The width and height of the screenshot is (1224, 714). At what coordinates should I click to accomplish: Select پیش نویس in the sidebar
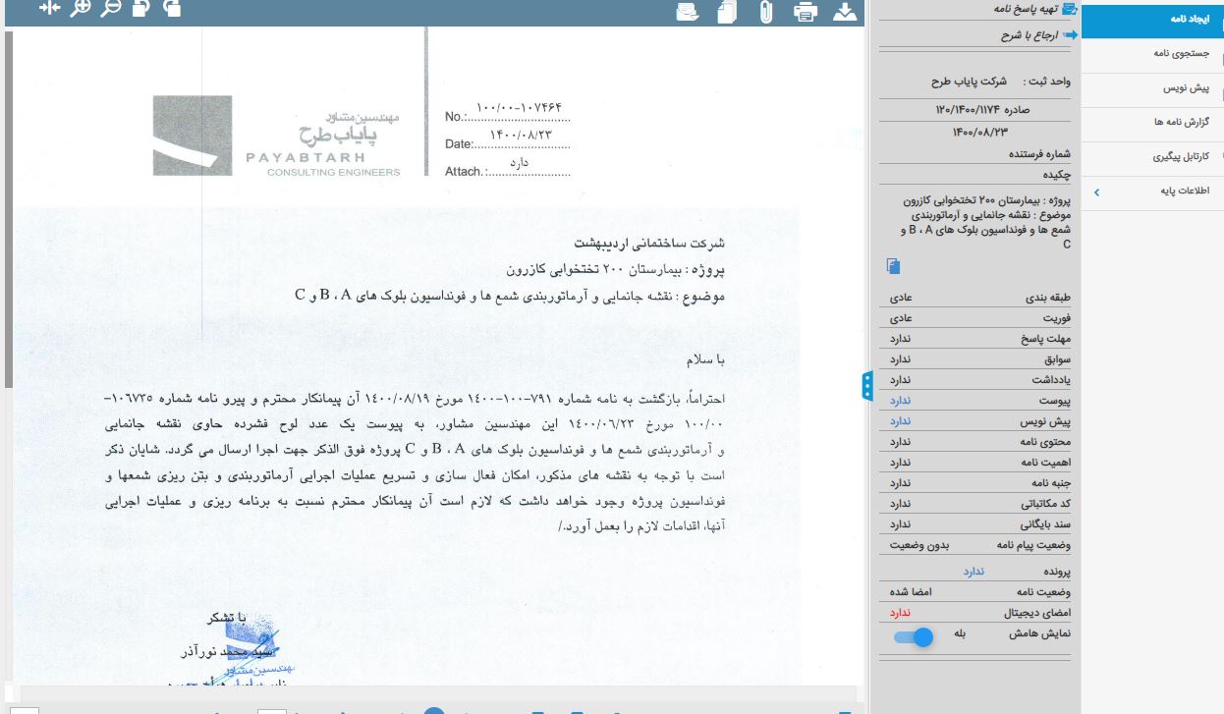pyautogui.click(x=1152, y=88)
